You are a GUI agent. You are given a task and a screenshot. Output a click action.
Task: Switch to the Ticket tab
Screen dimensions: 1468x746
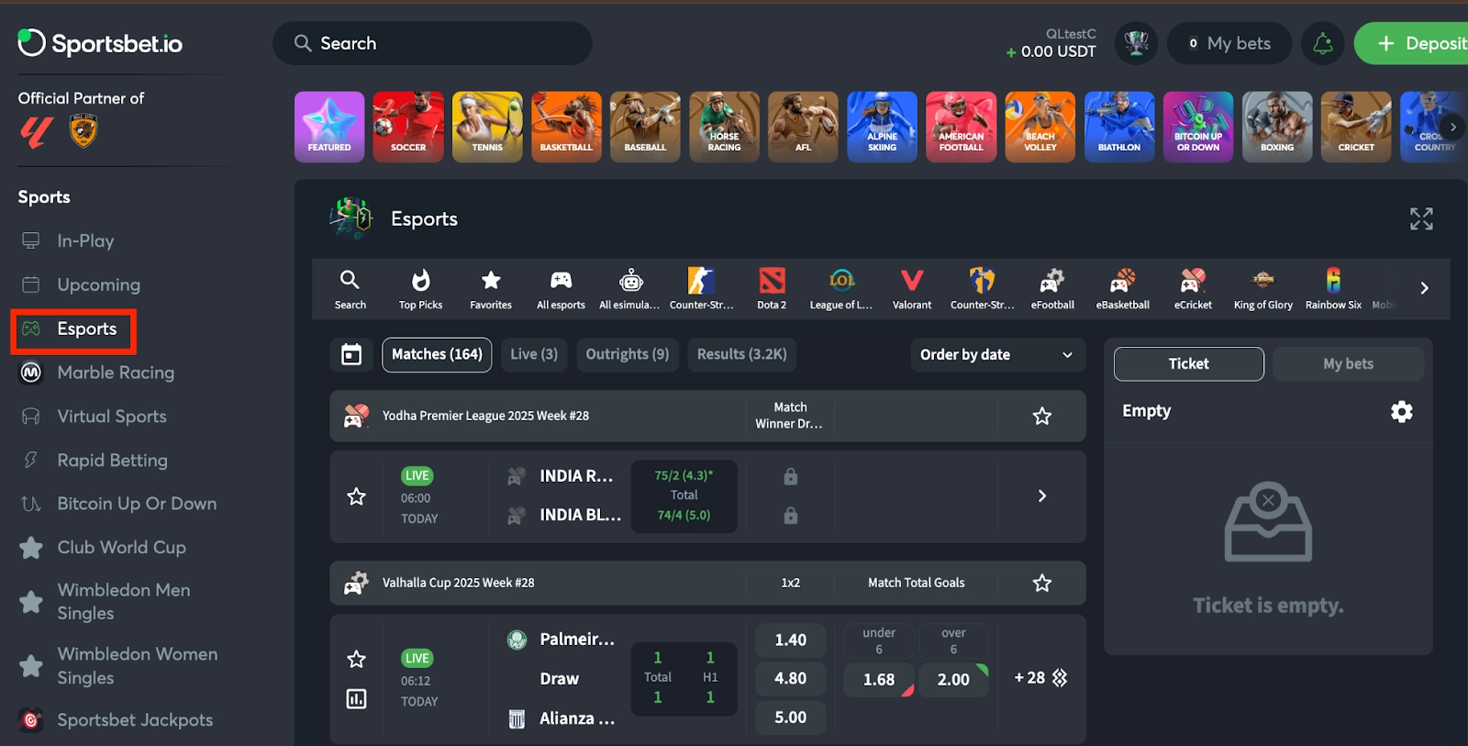1189,363
